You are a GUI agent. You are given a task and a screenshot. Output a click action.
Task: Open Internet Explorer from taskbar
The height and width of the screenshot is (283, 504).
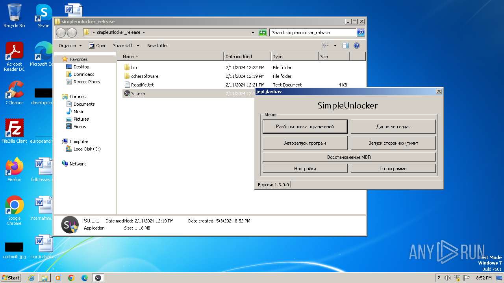pyautogui.click(x=31, y=277)
